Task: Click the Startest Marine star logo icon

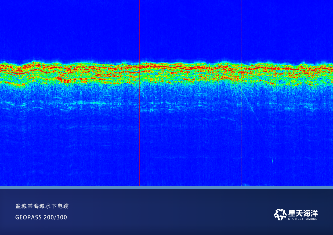Action: coord(280,214)
